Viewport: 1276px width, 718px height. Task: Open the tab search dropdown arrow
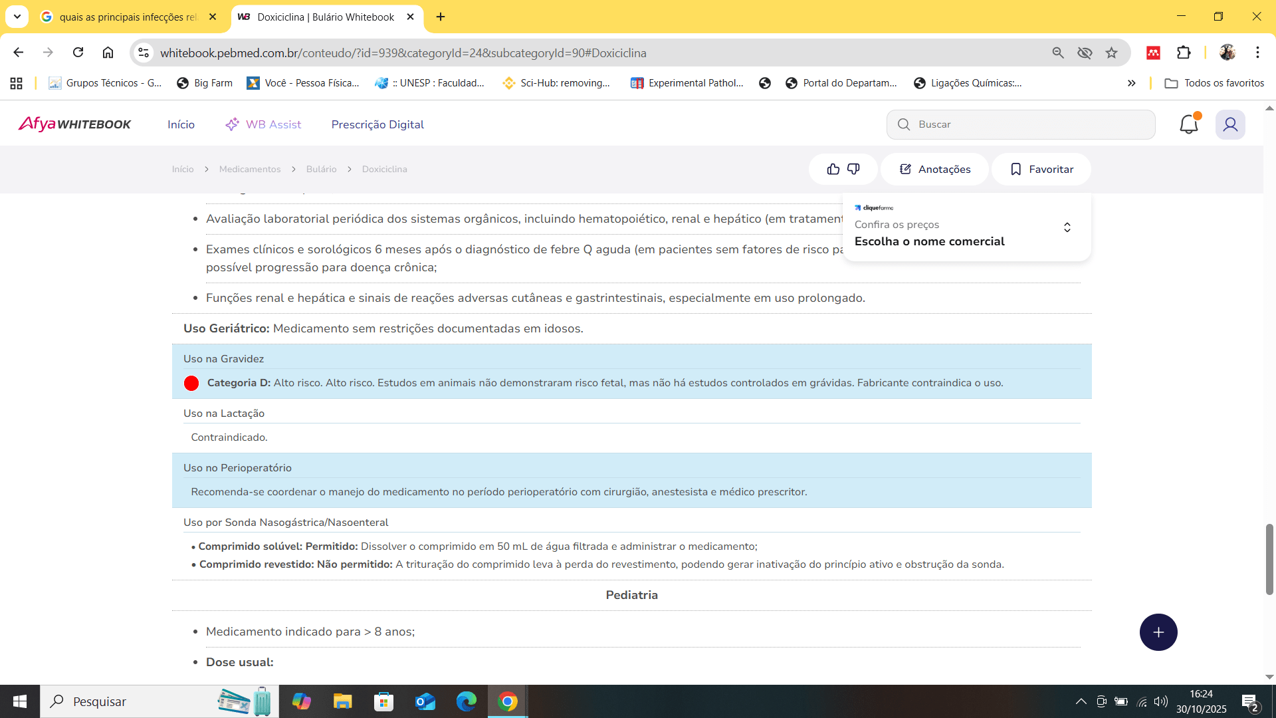(17, 17)
